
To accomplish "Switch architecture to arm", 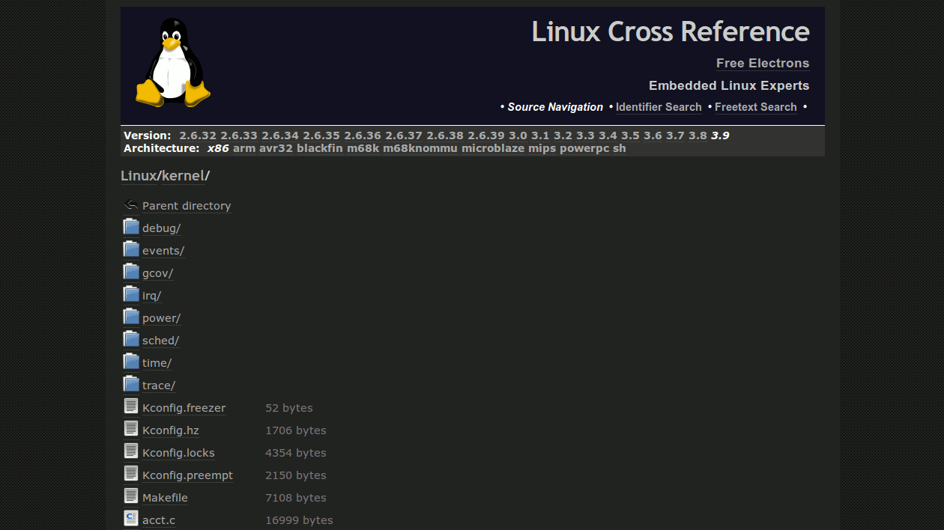I will pyautogui.click(x=244, y=148).
